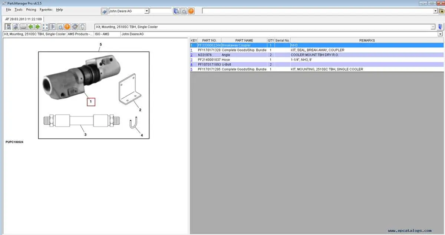This screenshot has height=235, width=445.
Task: Go back with the green left arrow
Action: click(30, 27)
